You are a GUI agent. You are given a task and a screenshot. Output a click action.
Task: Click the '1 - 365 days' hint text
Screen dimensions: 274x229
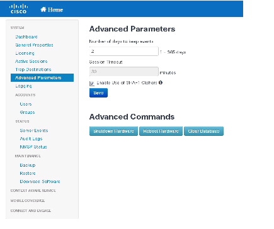click(173, 52)
